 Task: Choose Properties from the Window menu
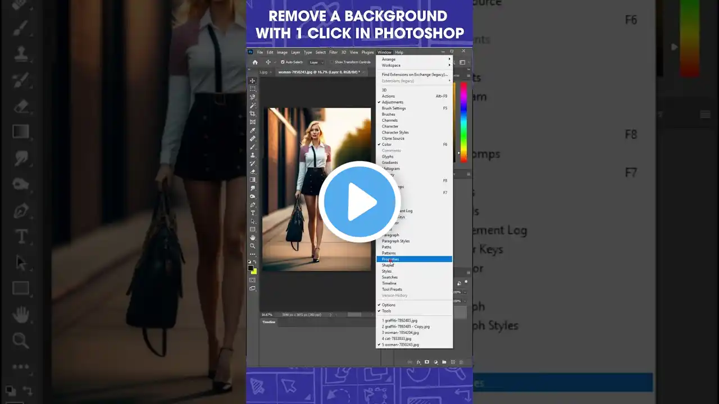[390, 259]
